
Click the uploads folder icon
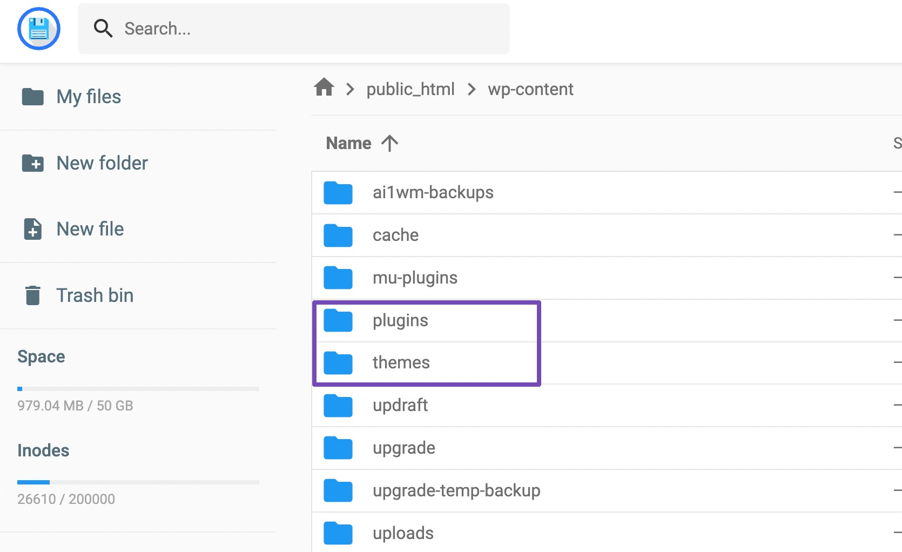tap(338, 533)
